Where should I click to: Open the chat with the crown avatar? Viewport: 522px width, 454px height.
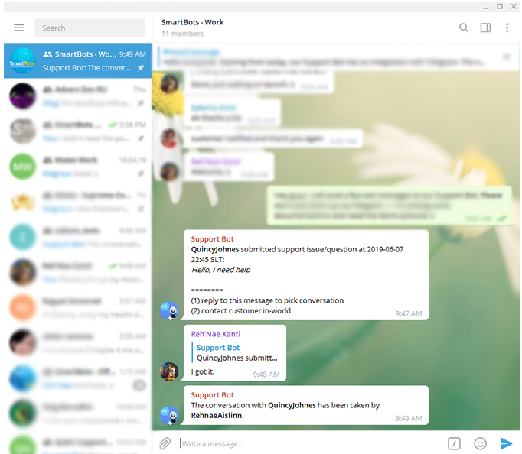[78, 202]
